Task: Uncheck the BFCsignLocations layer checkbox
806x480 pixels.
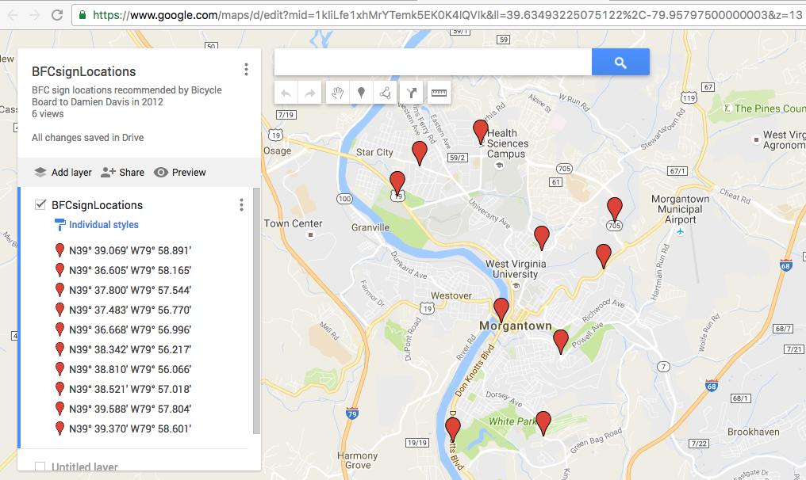Action: point(40,205)
